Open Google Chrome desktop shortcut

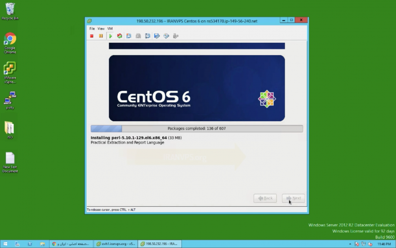(x=10, y=43)
